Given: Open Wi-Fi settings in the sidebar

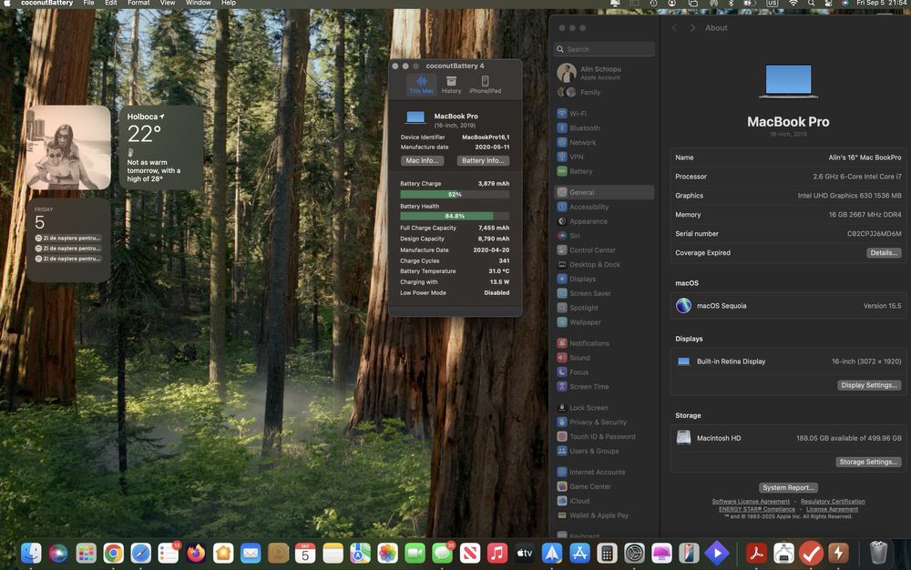Looking at the screenshot, I should pos(578,114).
